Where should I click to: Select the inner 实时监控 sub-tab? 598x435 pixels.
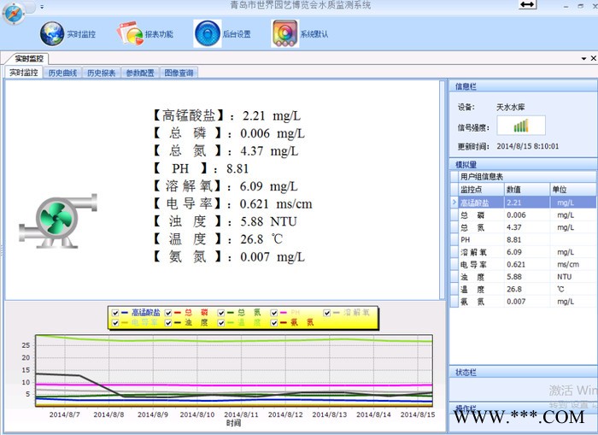[x=24, y=73]
